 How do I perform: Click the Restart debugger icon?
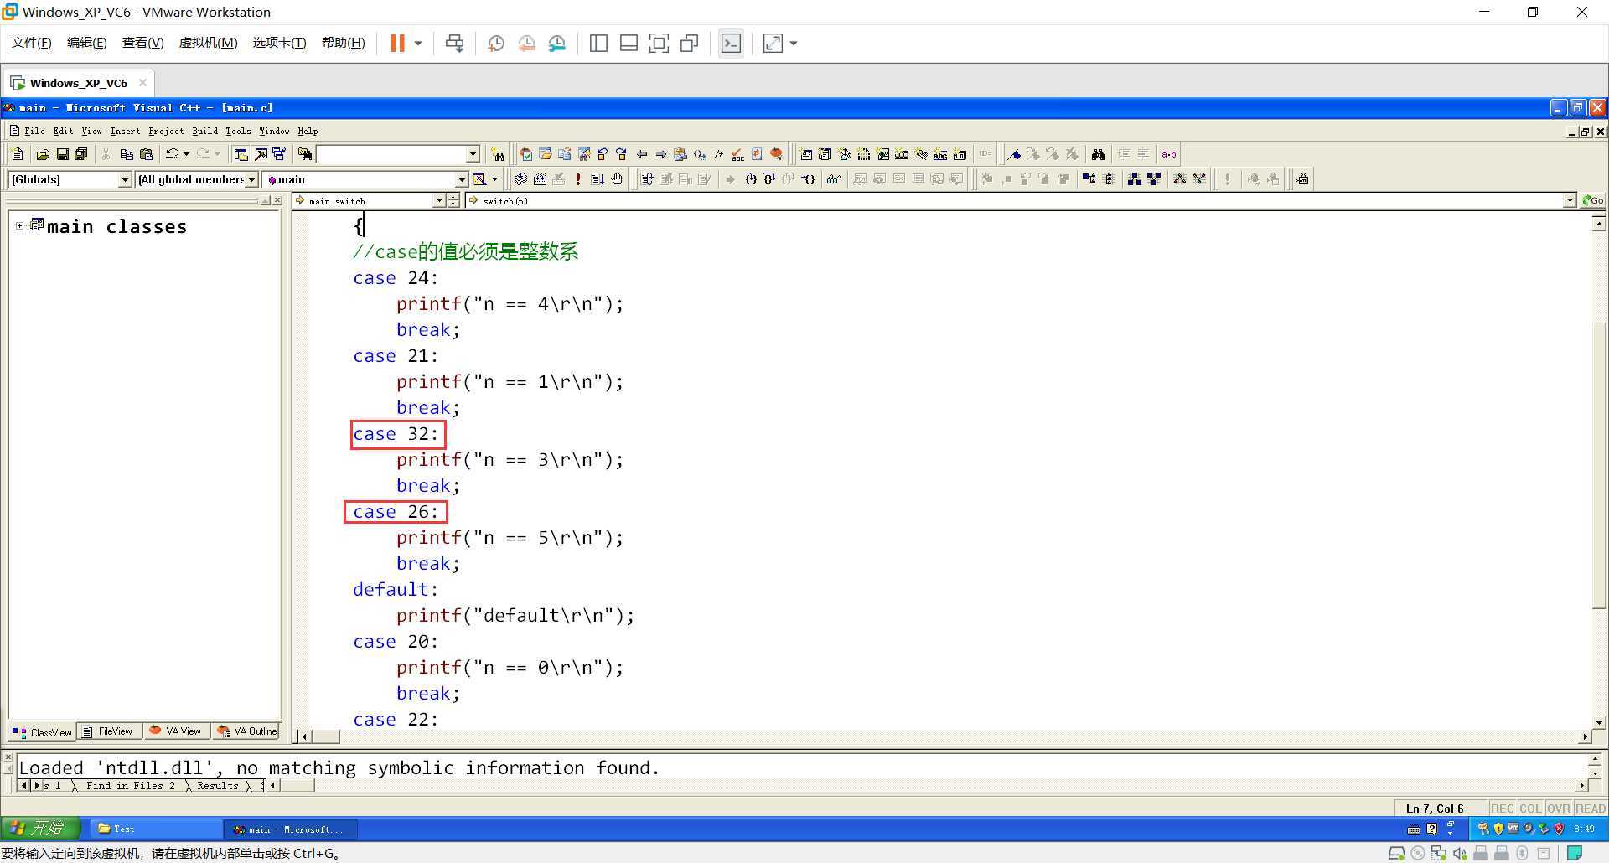pyautogui.click(x=647, y=179)
